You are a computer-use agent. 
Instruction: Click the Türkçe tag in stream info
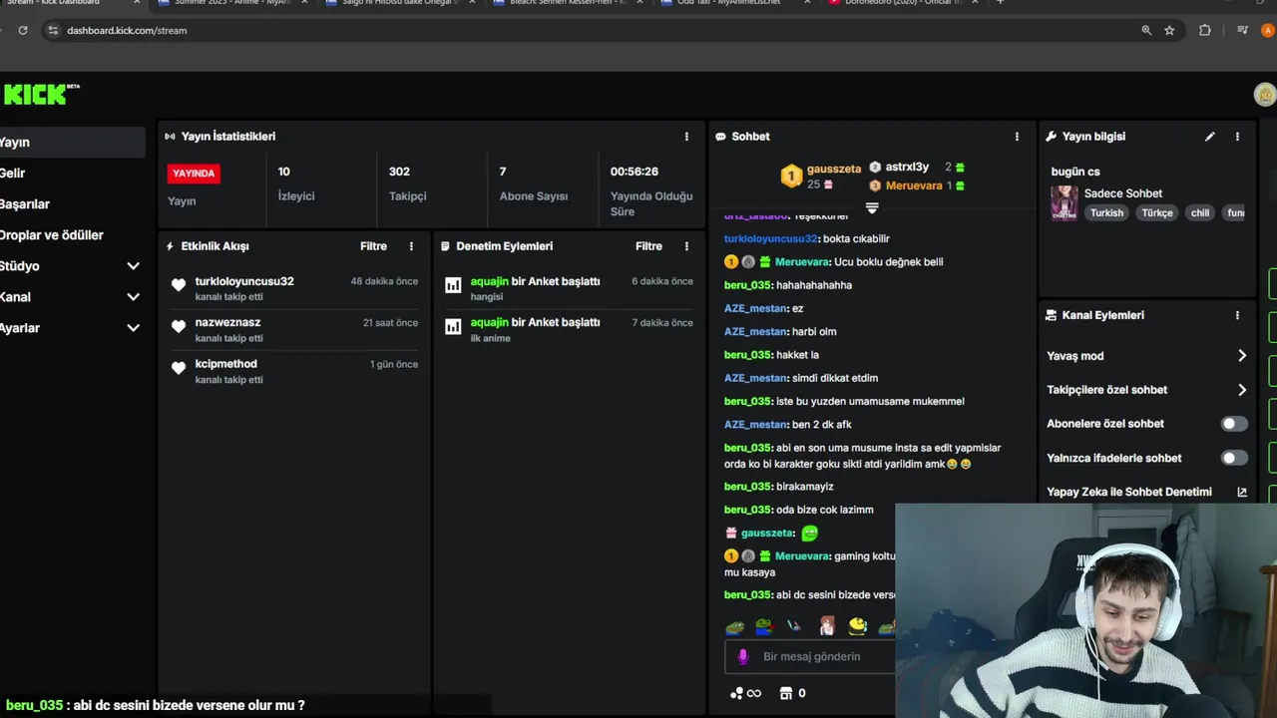[1157, 212]
